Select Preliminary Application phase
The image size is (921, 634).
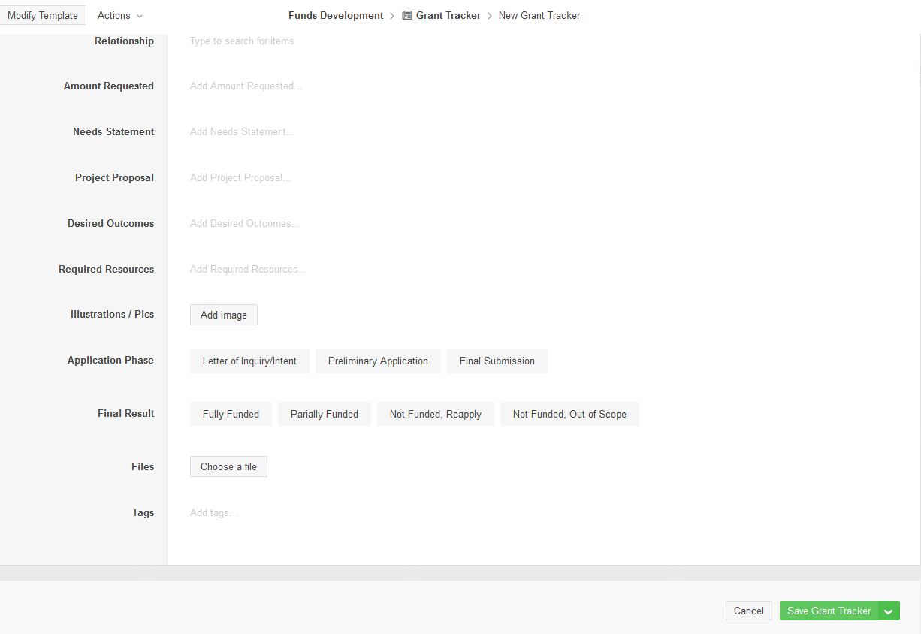pyautogui.click(x=378, y=361)
